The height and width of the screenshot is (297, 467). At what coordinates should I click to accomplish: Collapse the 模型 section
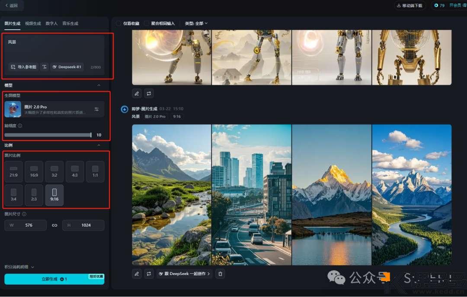(x=99, y=85)
